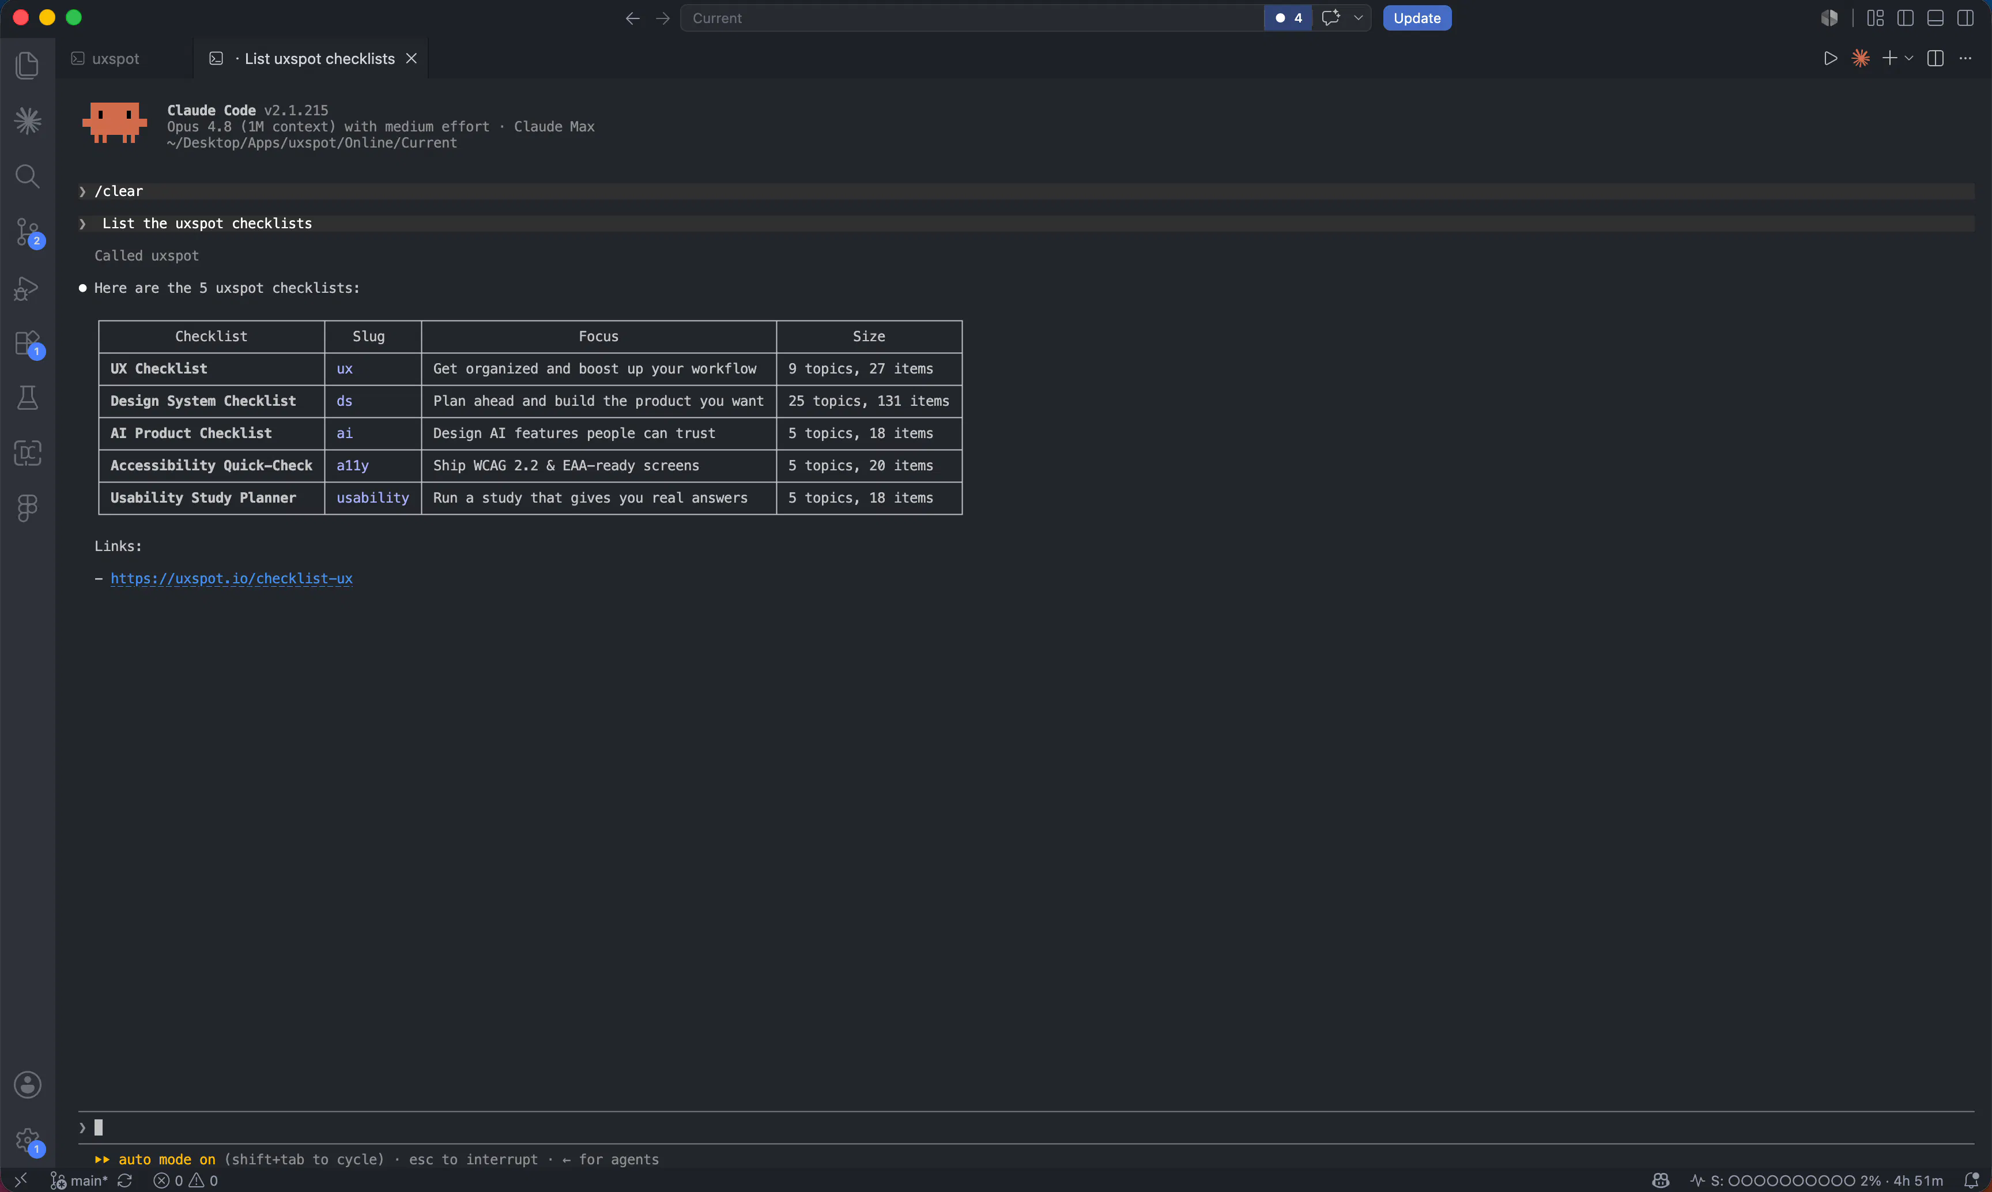The image size is (1992, 1192).
Task: Click the Claude Code mascot logo
Action: tap(115, 123)
